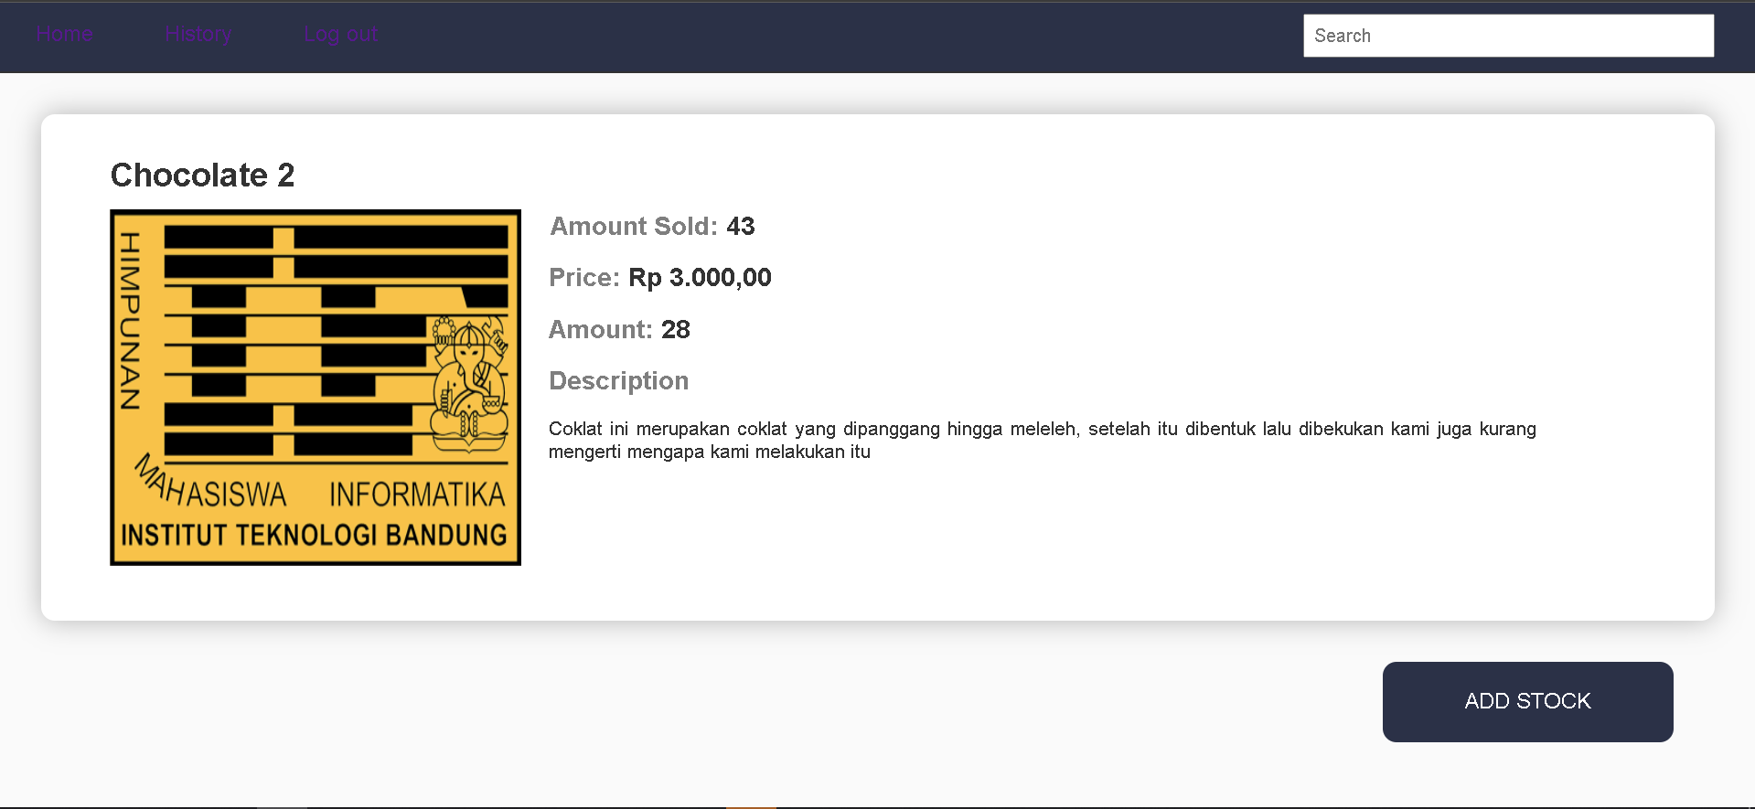1755x809 pixels.
Task: Click the Log out link
Action: 340,35
